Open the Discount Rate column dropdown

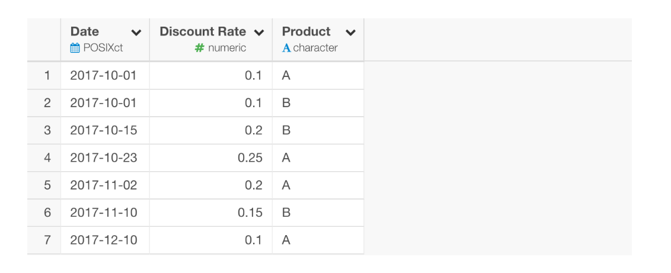(x=258, y=33)
